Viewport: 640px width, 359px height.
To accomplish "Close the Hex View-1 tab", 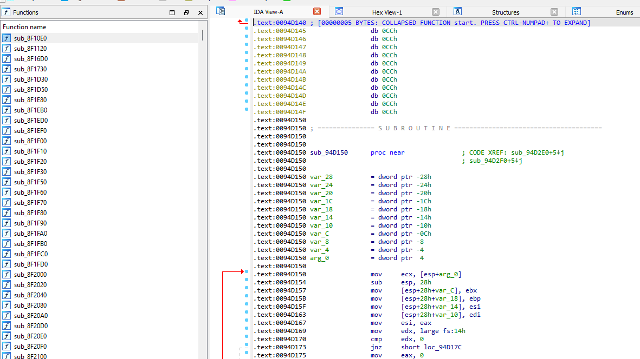I will [x=436, y=12].
